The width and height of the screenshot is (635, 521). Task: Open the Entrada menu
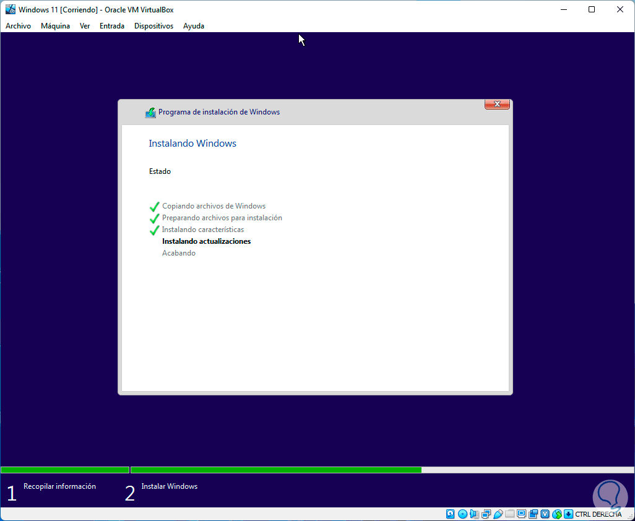point(112,26)
